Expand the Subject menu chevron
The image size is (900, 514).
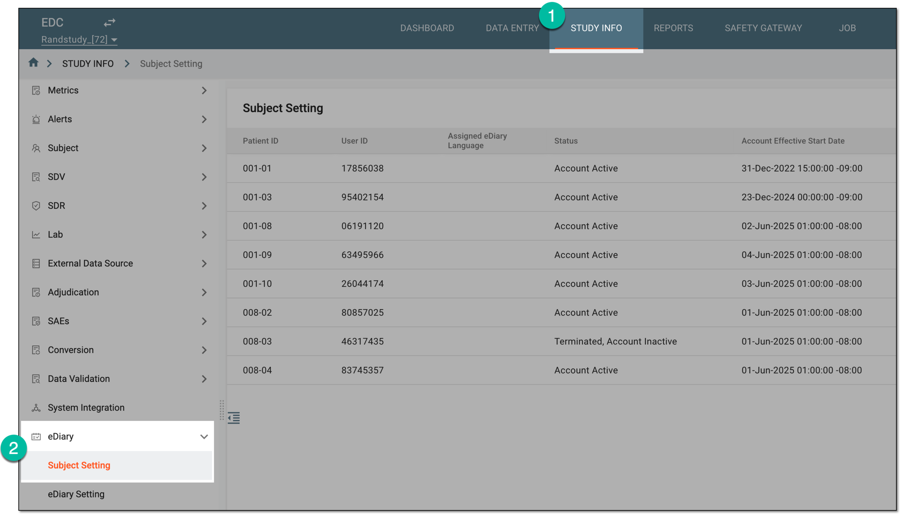pyautogui.click(x=204, y=148)
